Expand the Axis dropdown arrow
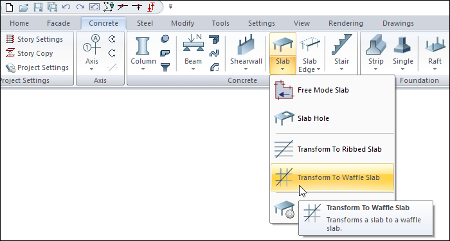The height and width of the screenshot is (241, 450). pos(92,69)
